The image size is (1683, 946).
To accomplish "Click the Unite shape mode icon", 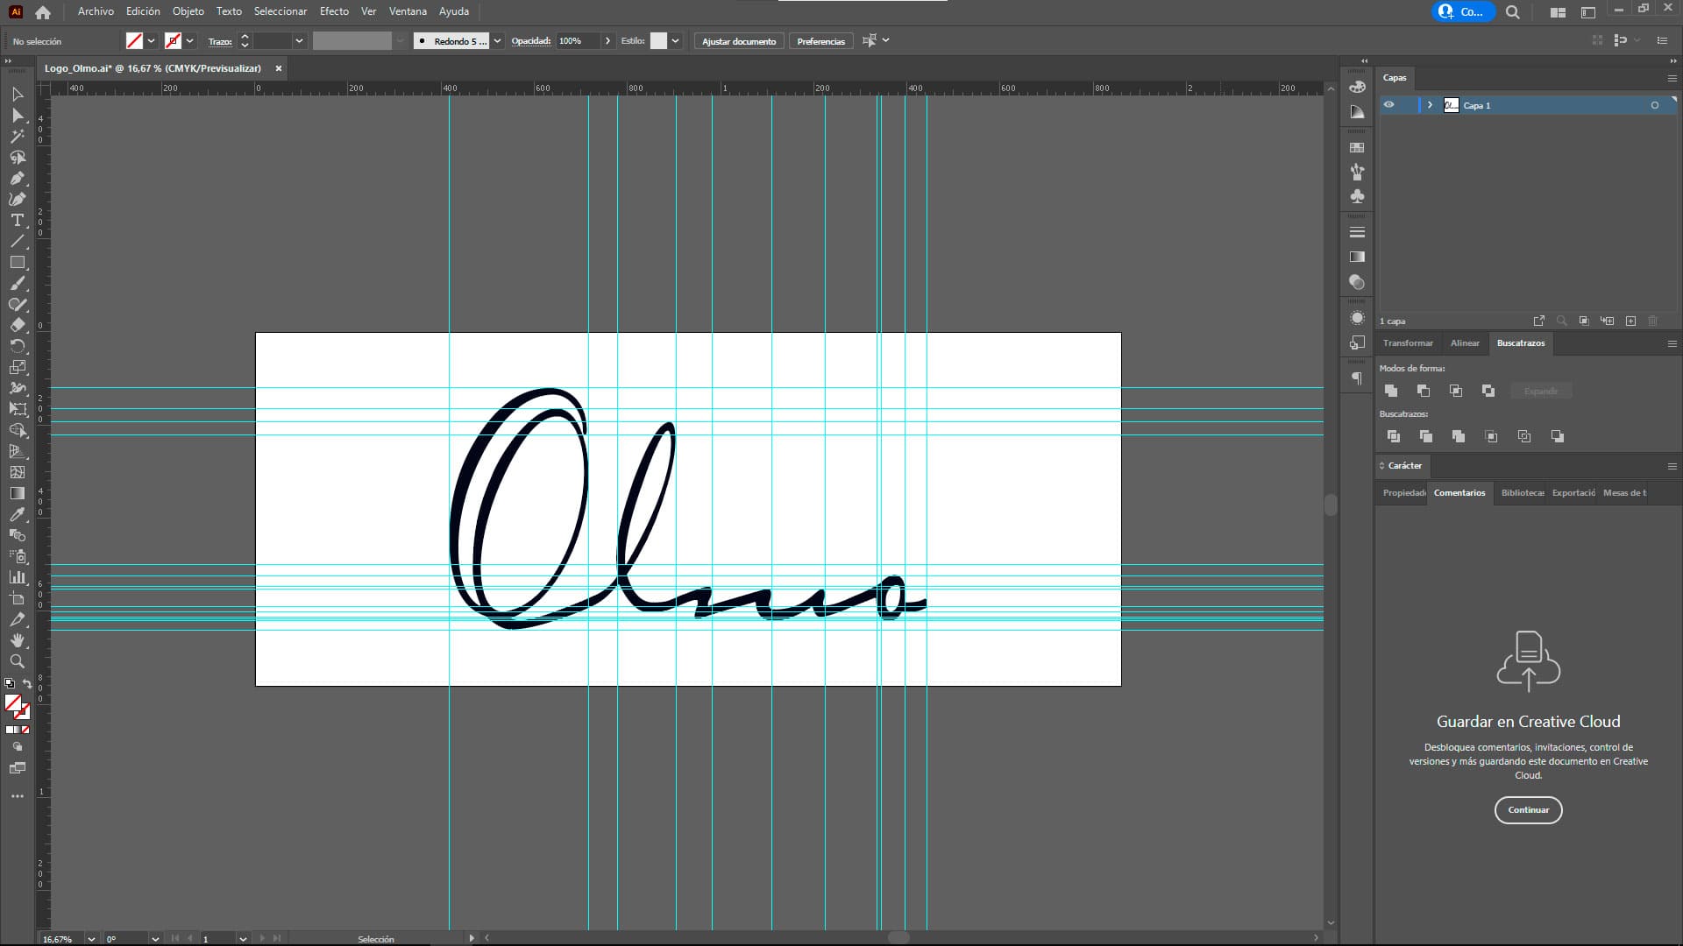I will tap(1391, 391).
